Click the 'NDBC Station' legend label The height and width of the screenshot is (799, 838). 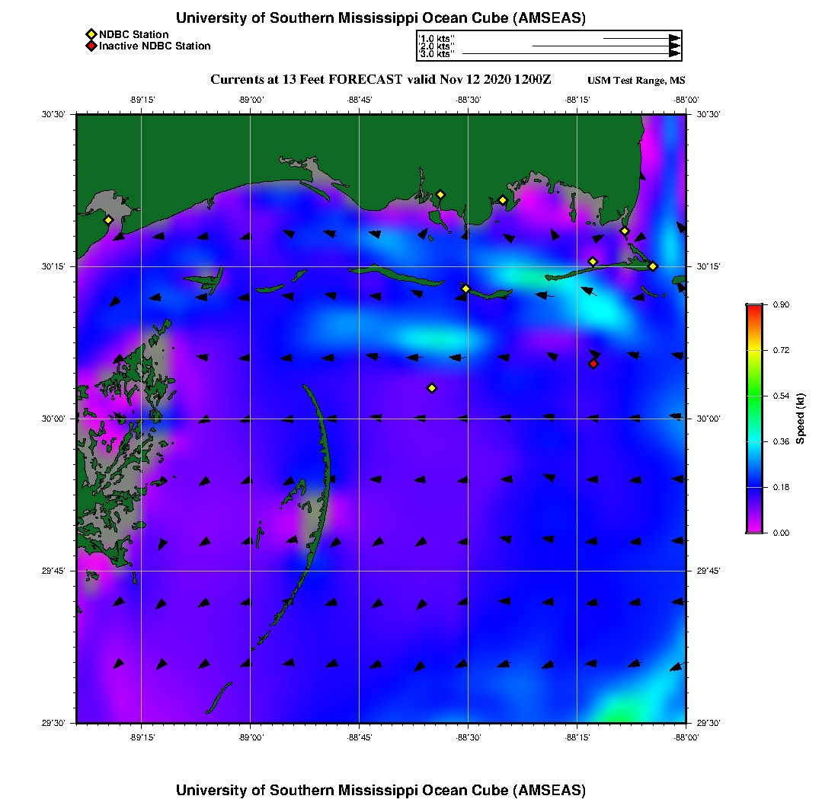pyautogui.click(x=133, y=34)
